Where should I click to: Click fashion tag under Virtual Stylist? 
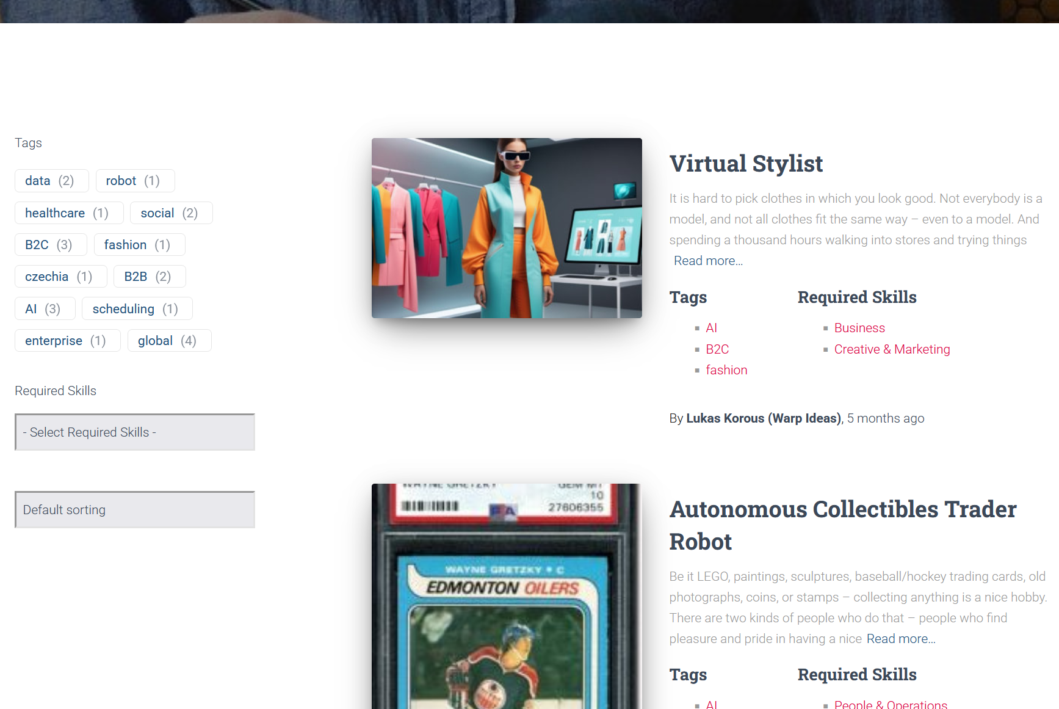pos(726,370)
